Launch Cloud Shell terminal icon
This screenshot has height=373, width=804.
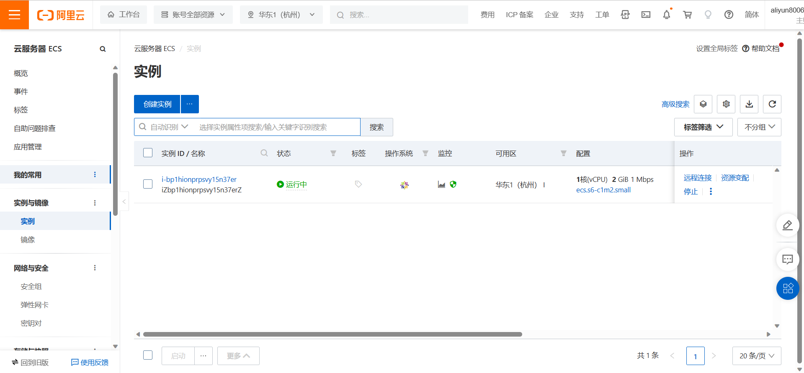[x=646, y=15]
